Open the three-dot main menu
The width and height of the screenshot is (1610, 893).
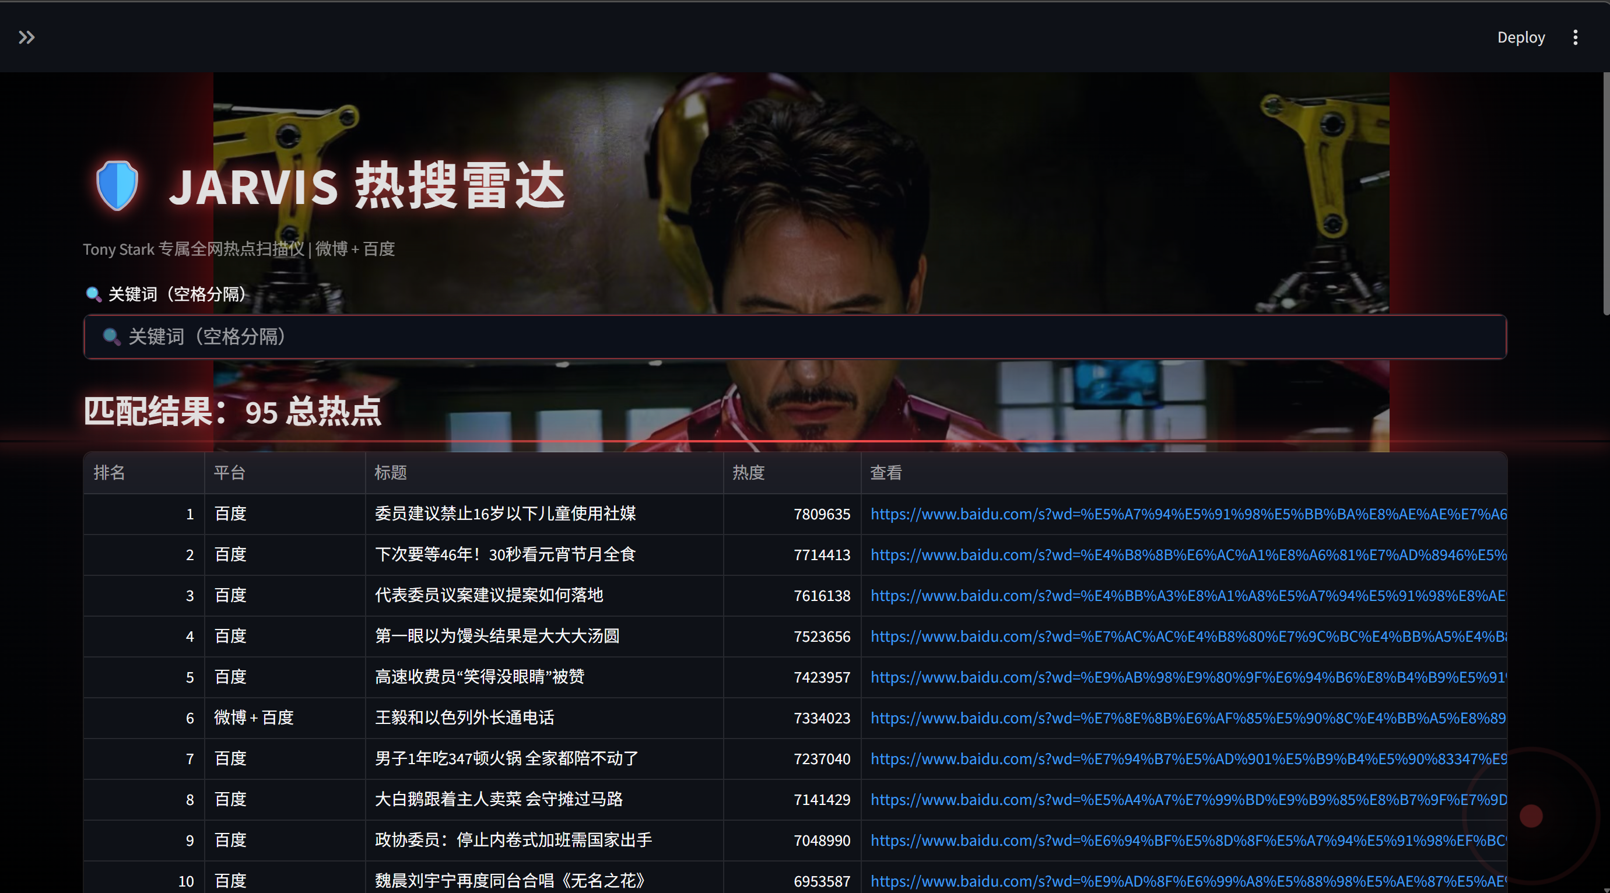1575,37
